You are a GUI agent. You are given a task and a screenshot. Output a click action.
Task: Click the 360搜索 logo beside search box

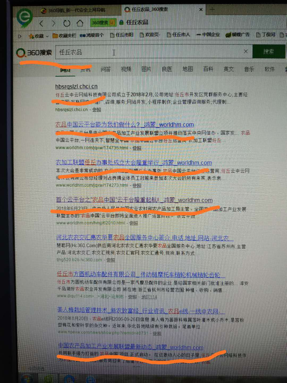[34, 52]
